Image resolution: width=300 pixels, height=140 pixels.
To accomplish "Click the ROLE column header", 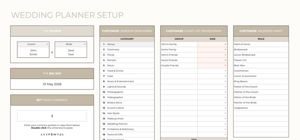I will tap(261, 39).
